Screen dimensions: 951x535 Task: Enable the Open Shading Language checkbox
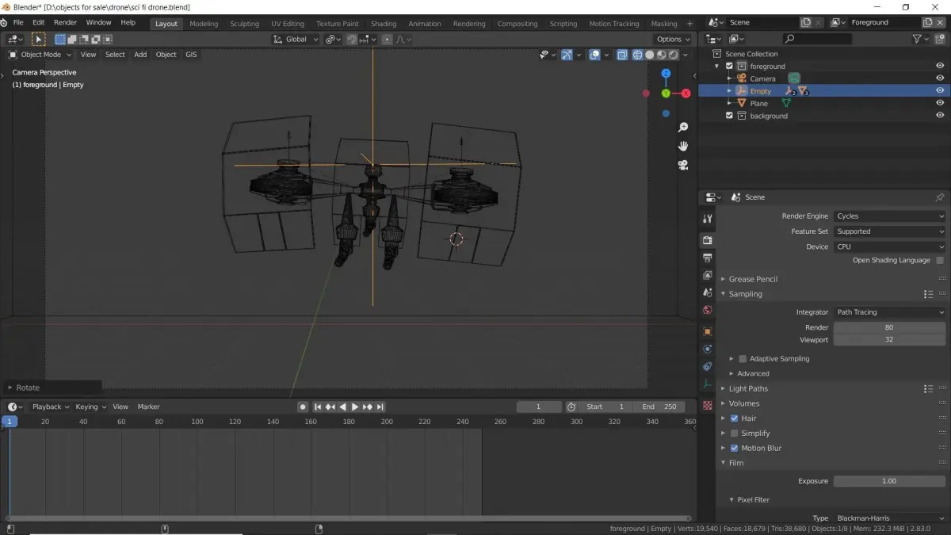[940, 261]
